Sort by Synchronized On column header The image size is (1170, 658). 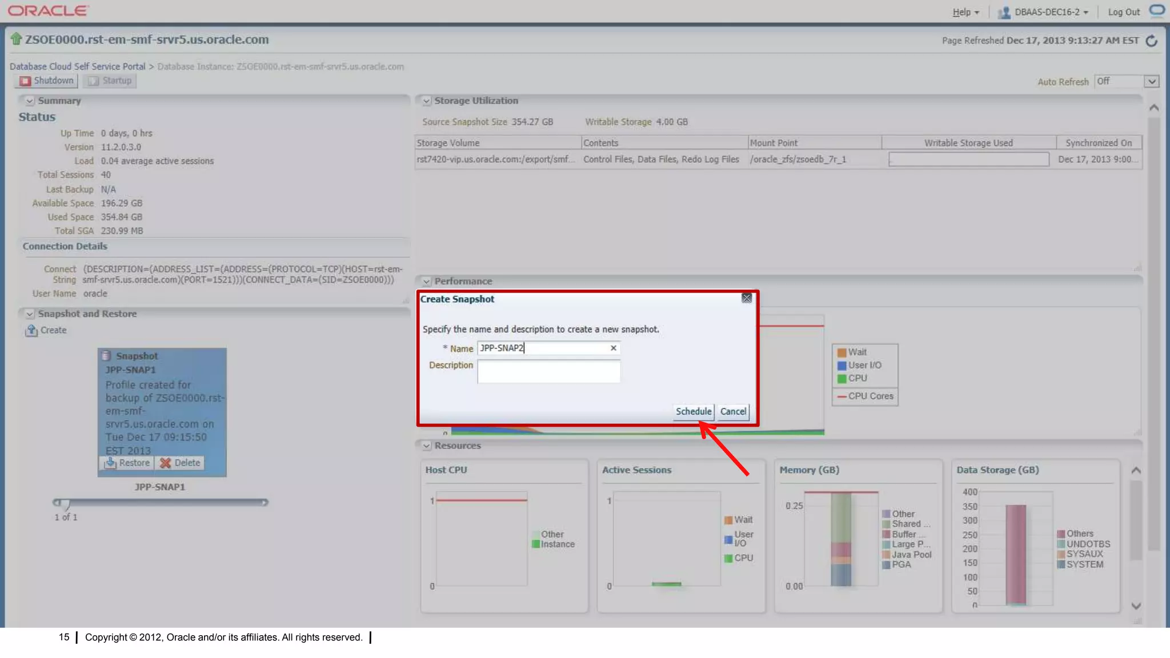click(x=1099, y=143)
